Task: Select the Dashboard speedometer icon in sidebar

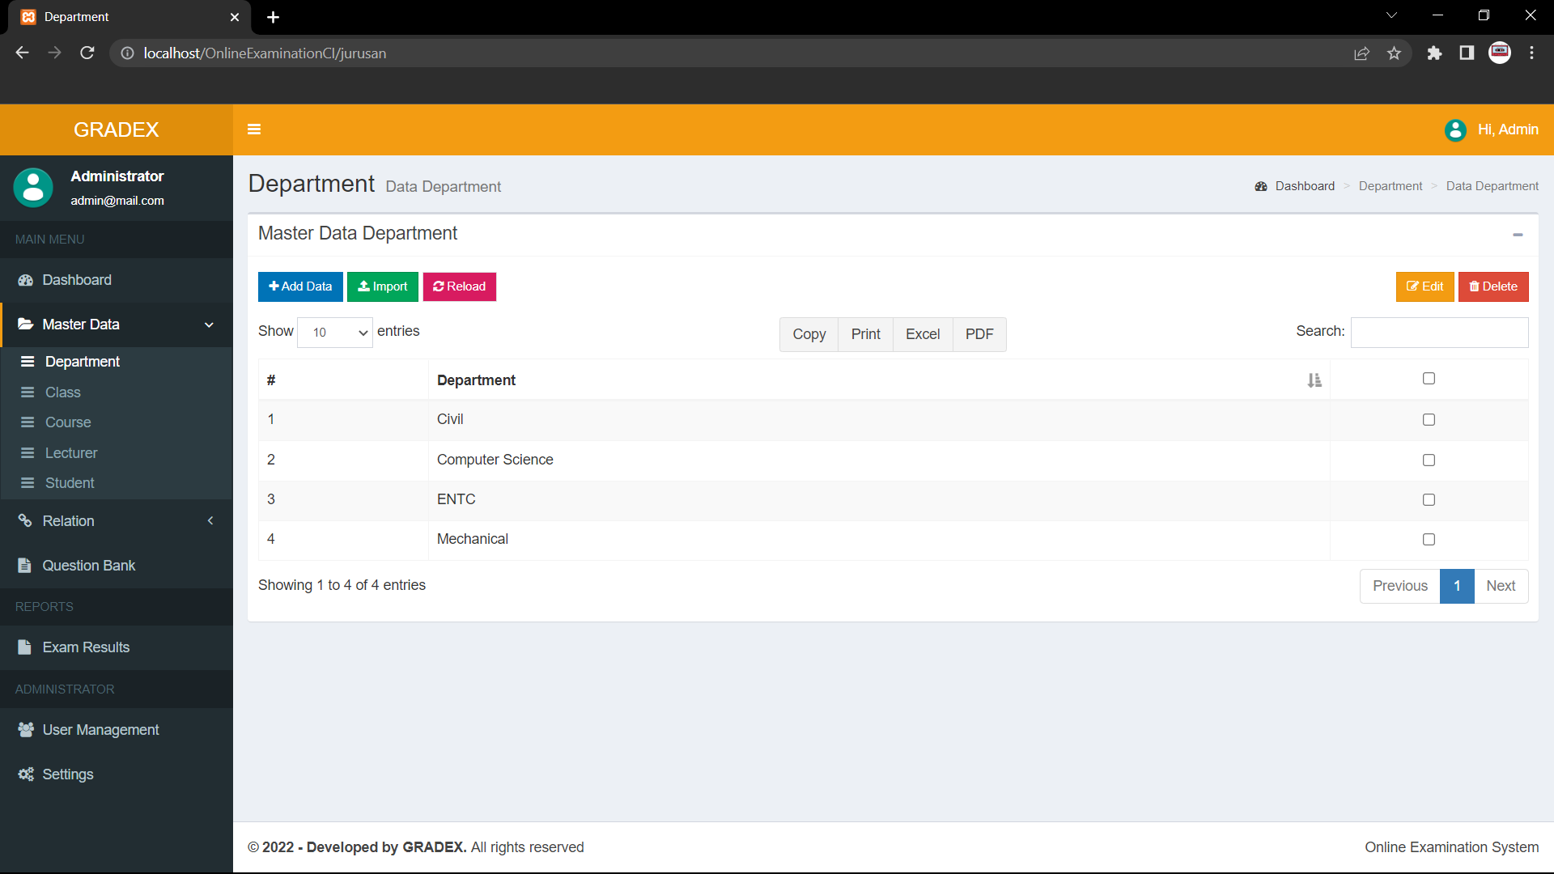Action: pyautogui.click(x=25, y=280)
